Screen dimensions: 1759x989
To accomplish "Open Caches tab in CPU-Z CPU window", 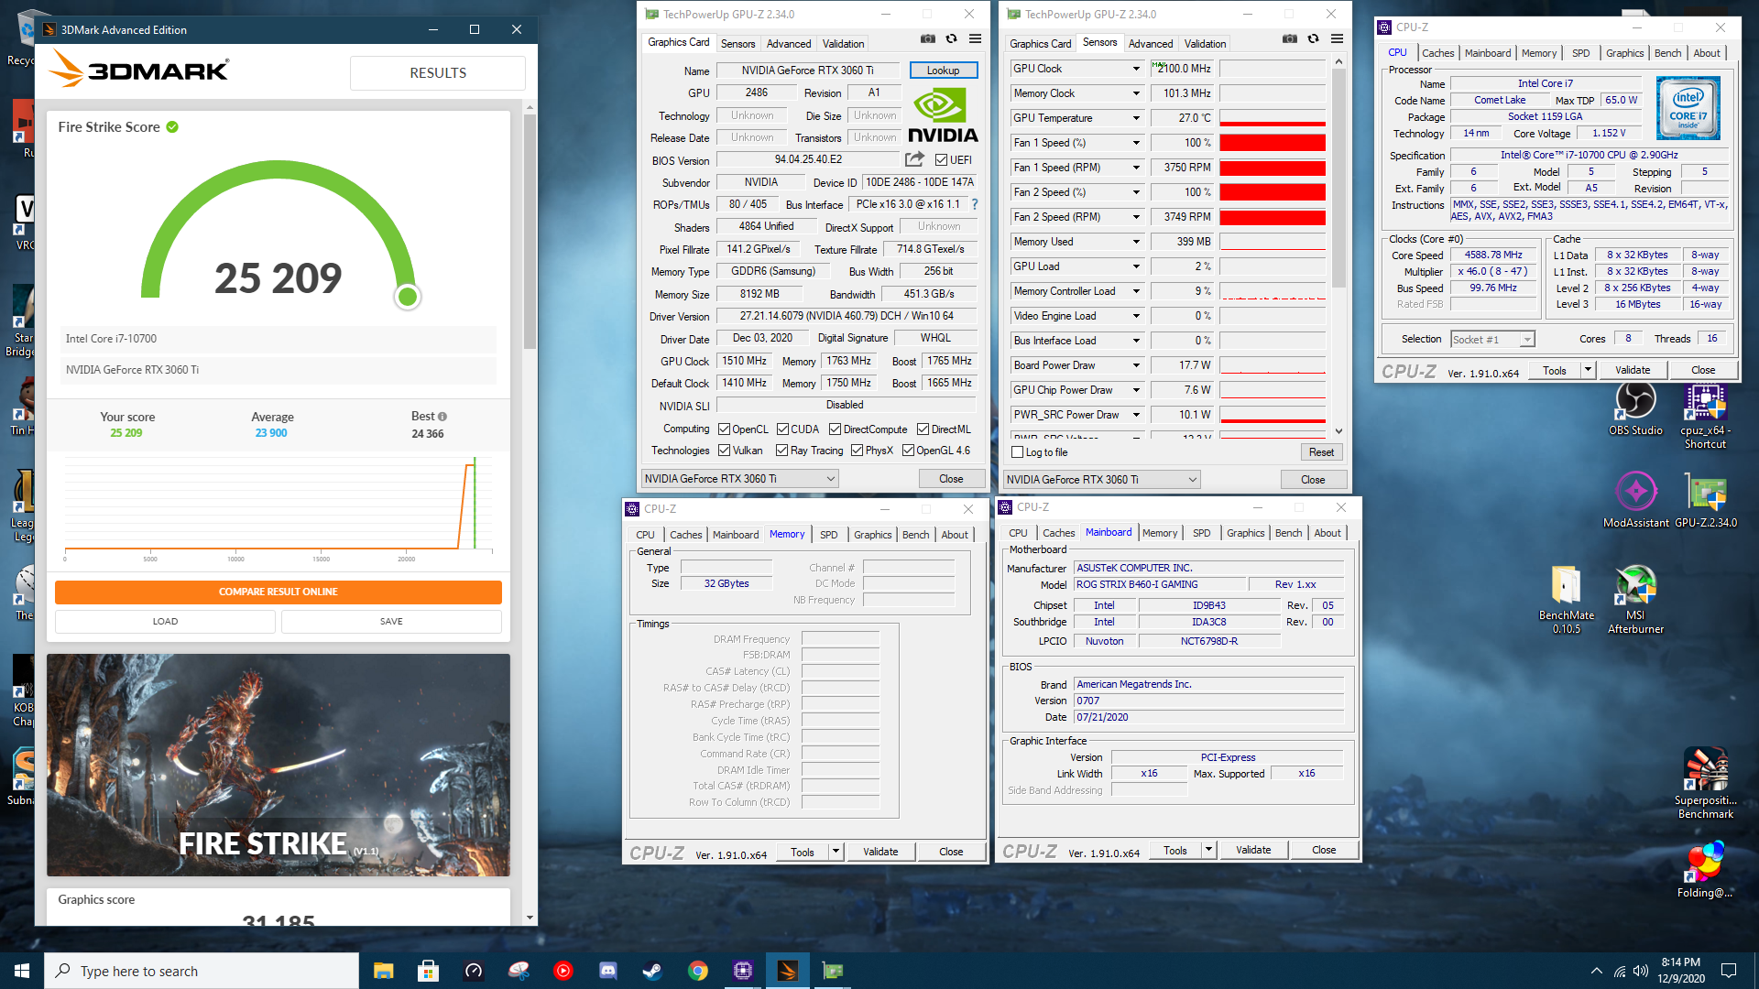I will point(1437,53).
